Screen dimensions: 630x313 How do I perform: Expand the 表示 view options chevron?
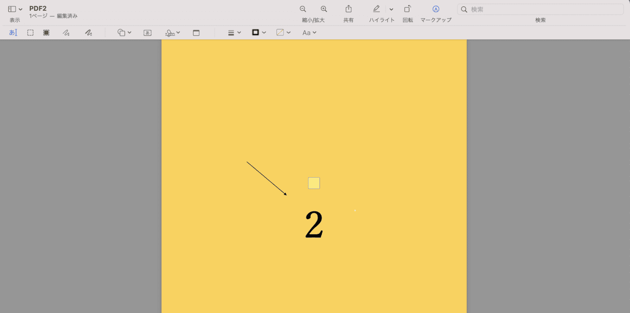20,10
